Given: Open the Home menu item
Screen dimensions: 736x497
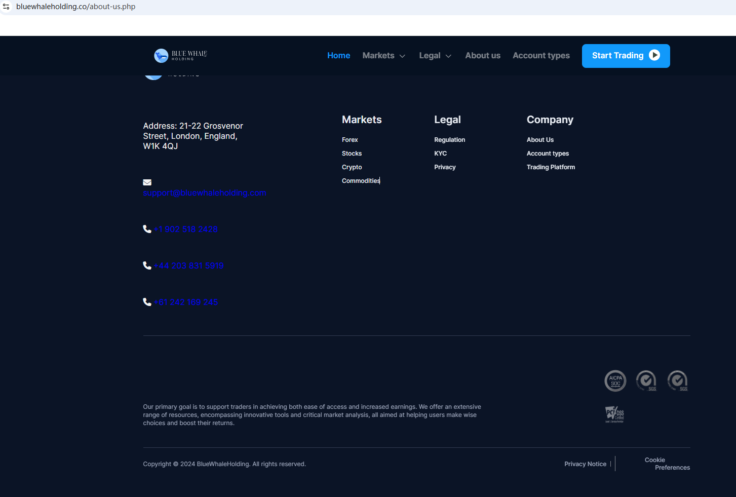Looking at the screenshot, I should 338,56.
